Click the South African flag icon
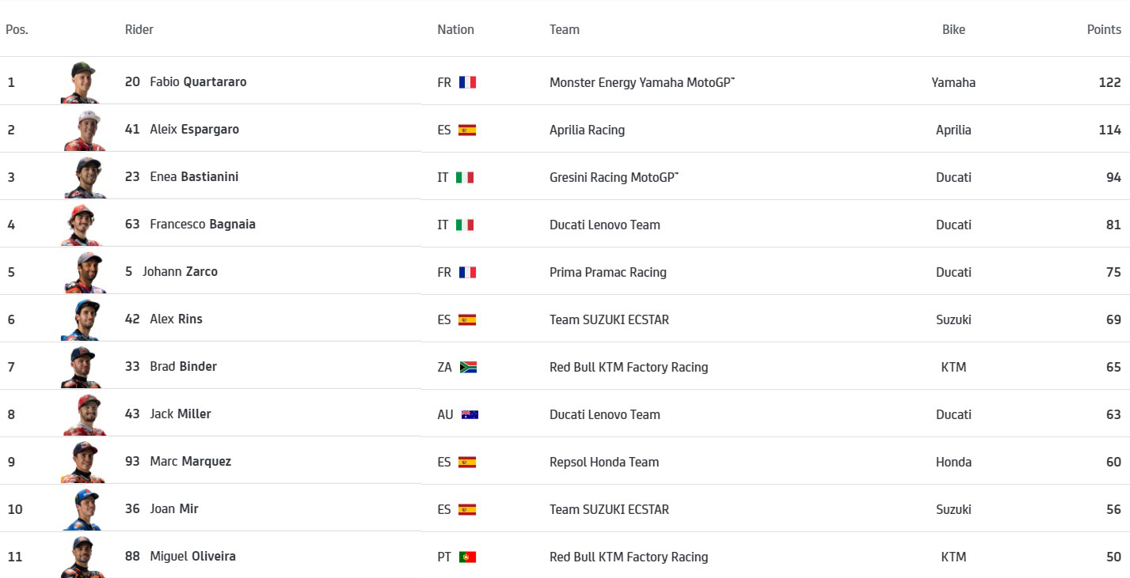 [x=468, y=367]
